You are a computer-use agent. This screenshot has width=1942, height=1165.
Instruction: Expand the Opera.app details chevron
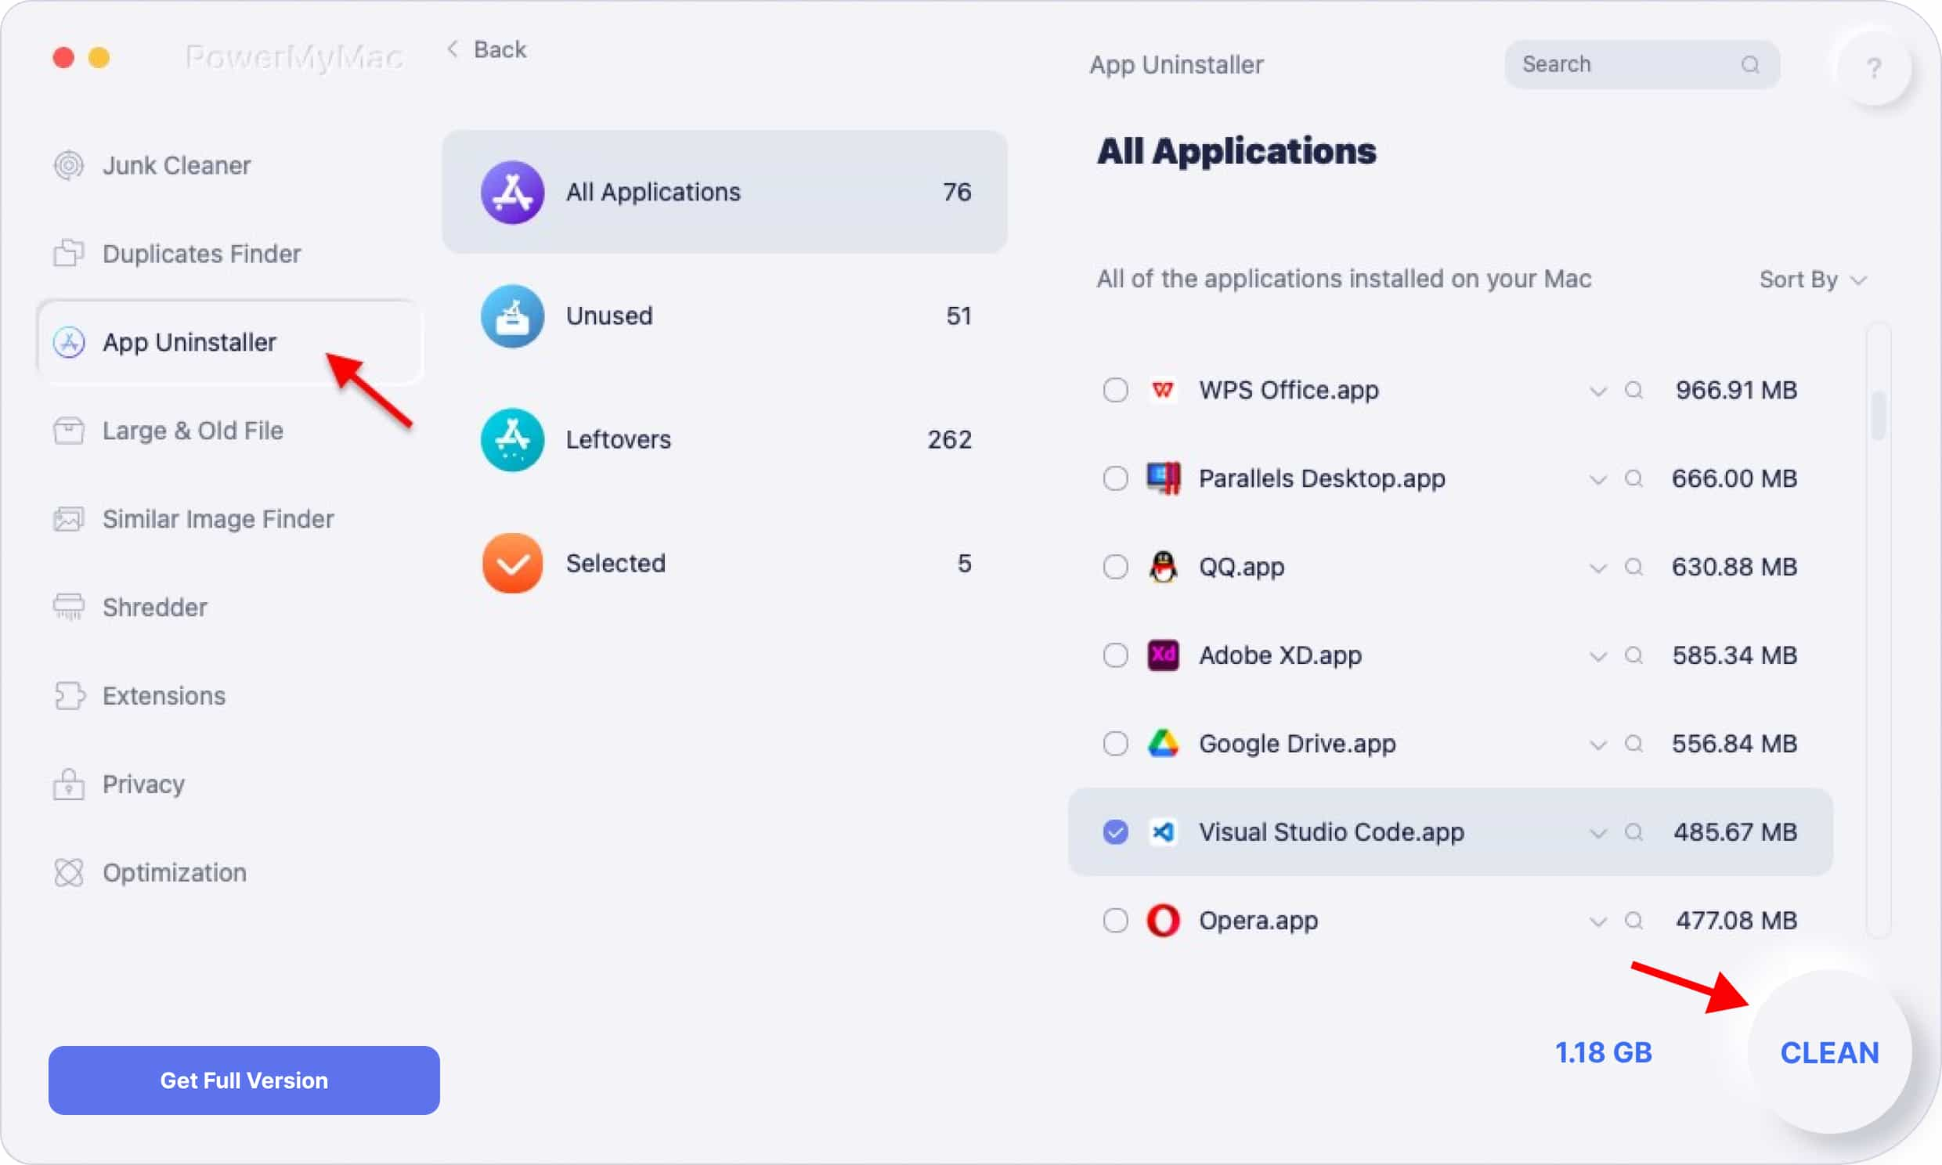(1595, 921)
